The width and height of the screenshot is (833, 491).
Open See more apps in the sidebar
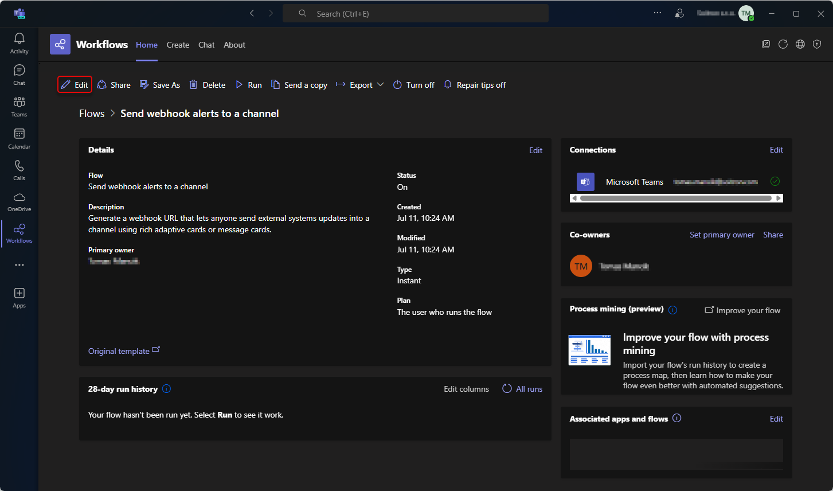[19, 264]
